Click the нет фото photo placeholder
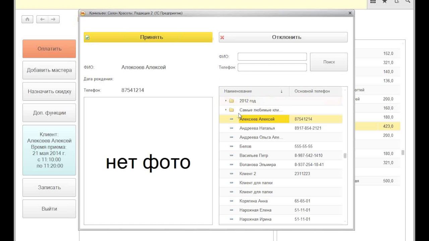 pyautogui.click(x=148, y=161)
